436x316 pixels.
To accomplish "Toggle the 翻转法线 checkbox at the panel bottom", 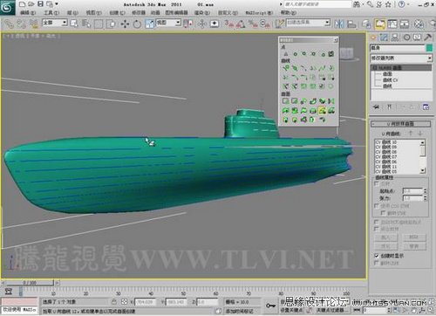I will [377, 263].
